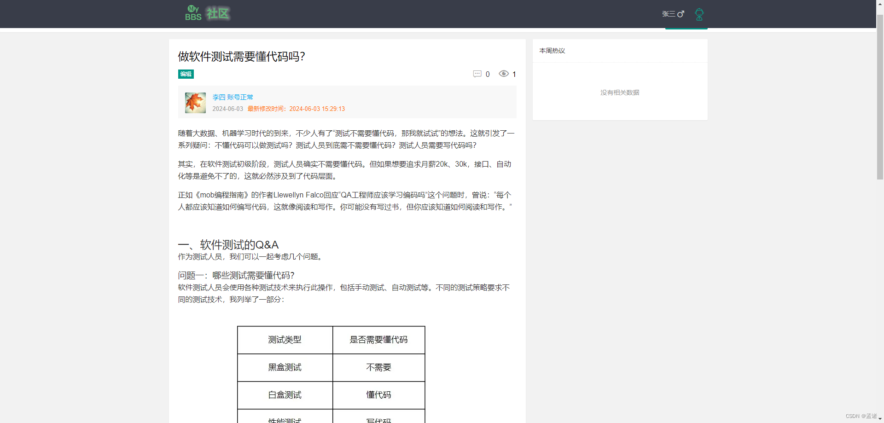Click the comment count number 0
884x423 pixels.
coord(488,74)
